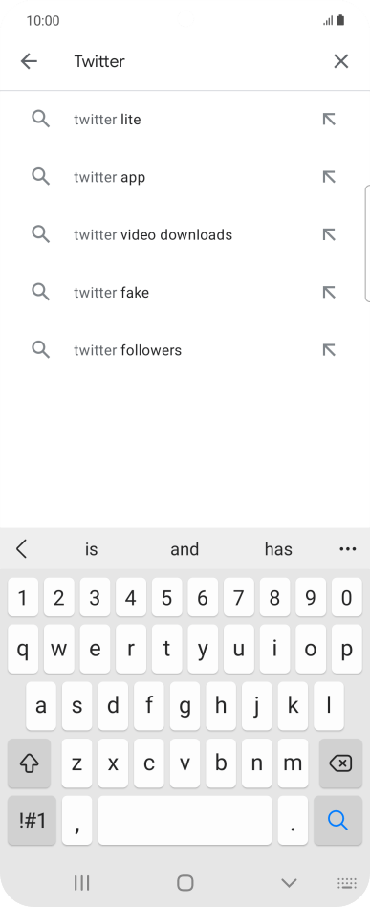This screenshot has width=370, height=907.
Task: Tap the word suggestion "and"
Action: tap(185, 549)
